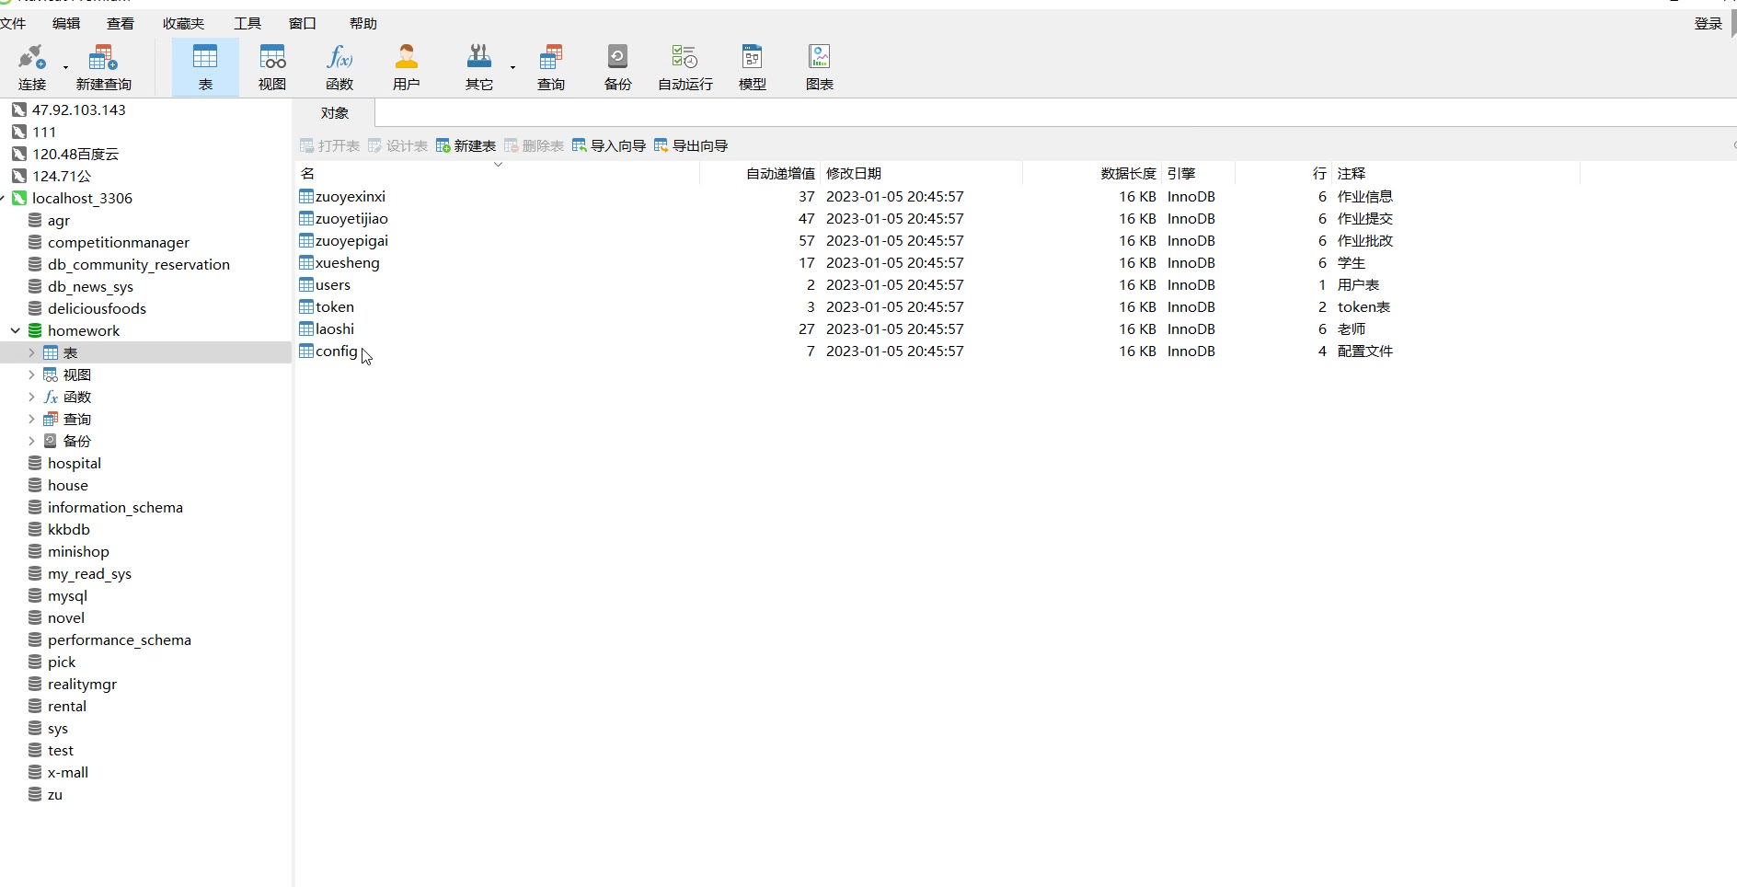Open the 自动运行 (Automation) toolbar icon

click(685, 67)
